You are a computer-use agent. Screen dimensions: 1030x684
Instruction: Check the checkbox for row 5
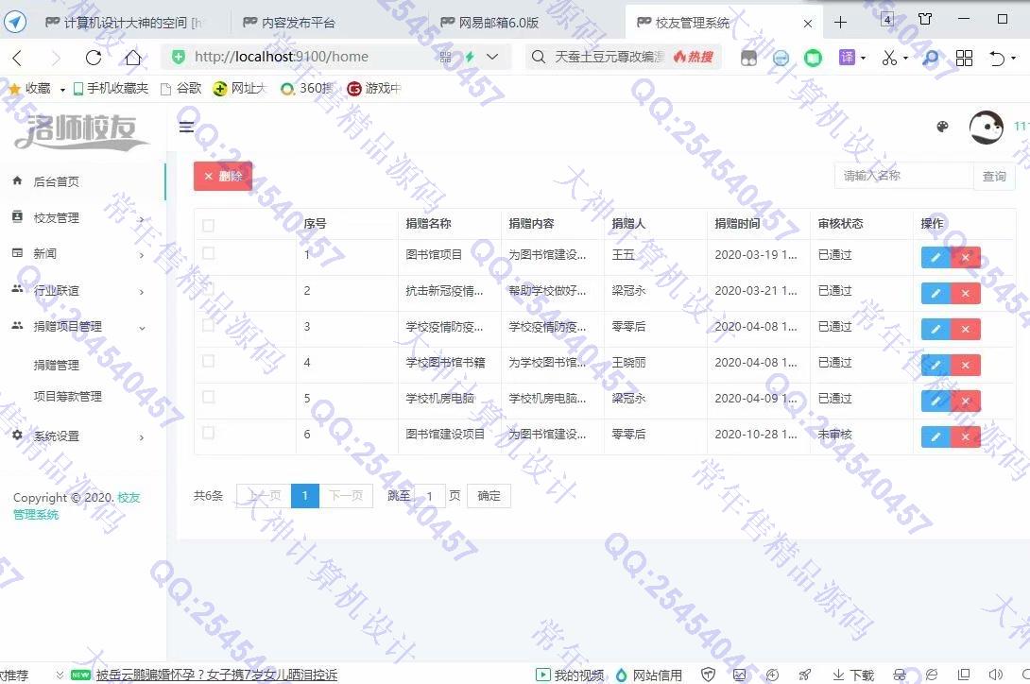pyautogui.click(x=208, y=396)
